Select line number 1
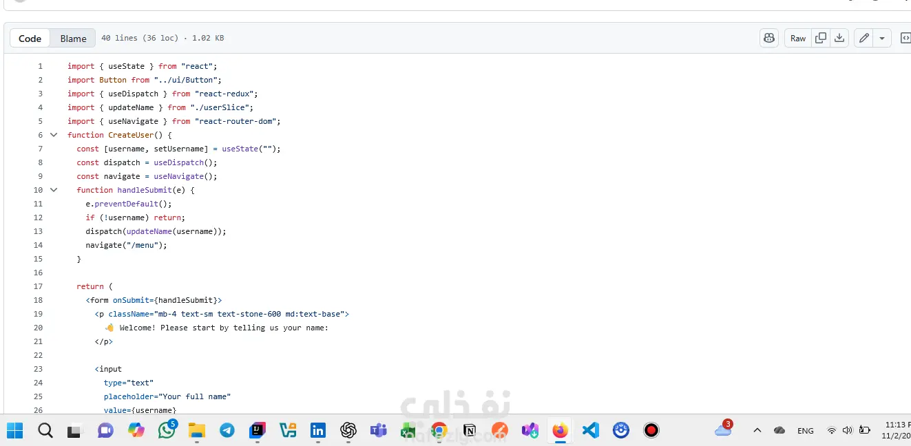911x446 pixels. click(40, 66)
